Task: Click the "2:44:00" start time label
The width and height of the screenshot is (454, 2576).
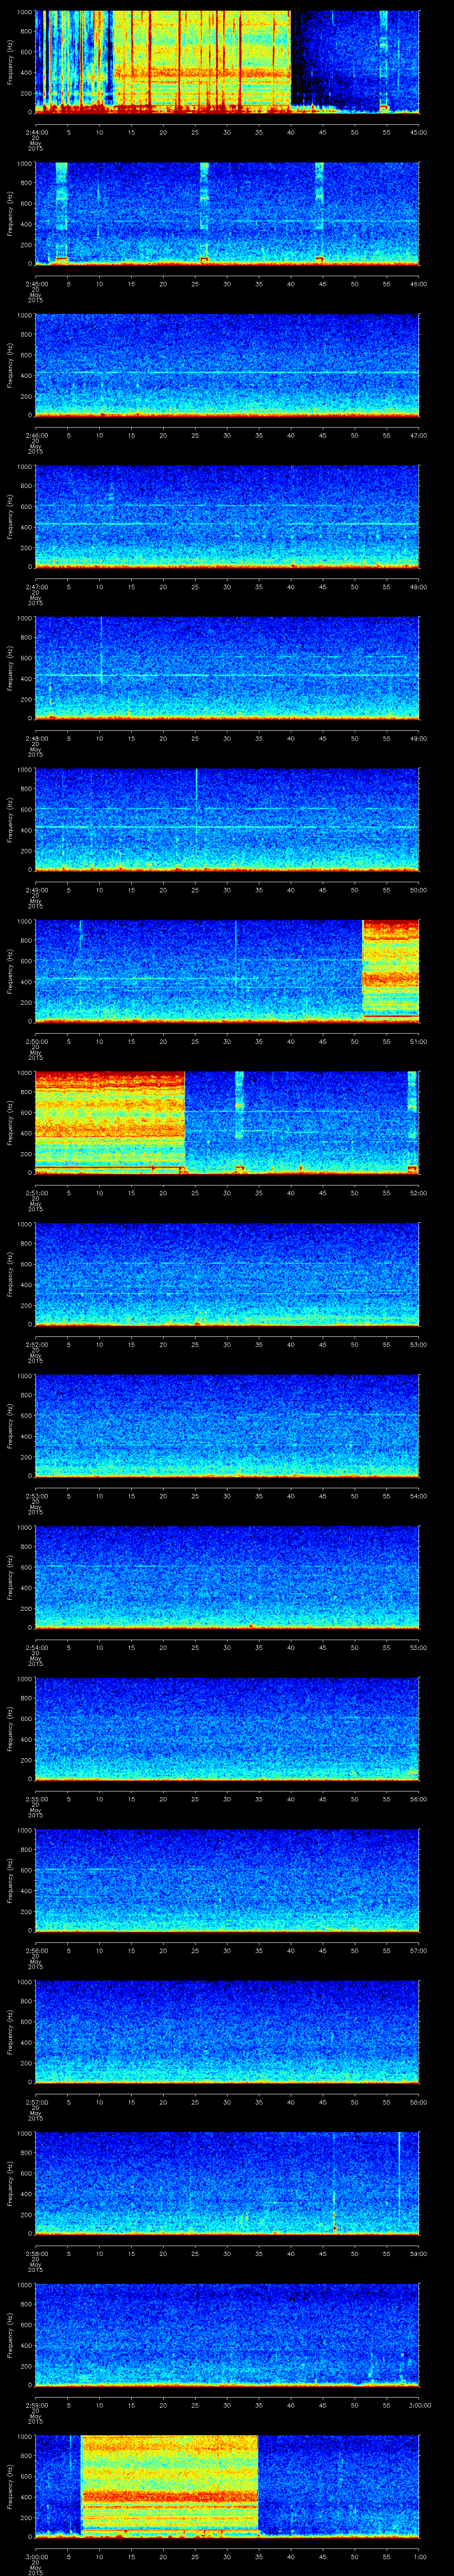Action: click(36, 132)
